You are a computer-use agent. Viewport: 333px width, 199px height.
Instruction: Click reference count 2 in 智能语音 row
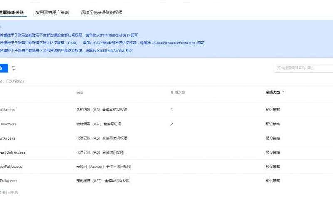pyautogui.click(x=172, y=124)
